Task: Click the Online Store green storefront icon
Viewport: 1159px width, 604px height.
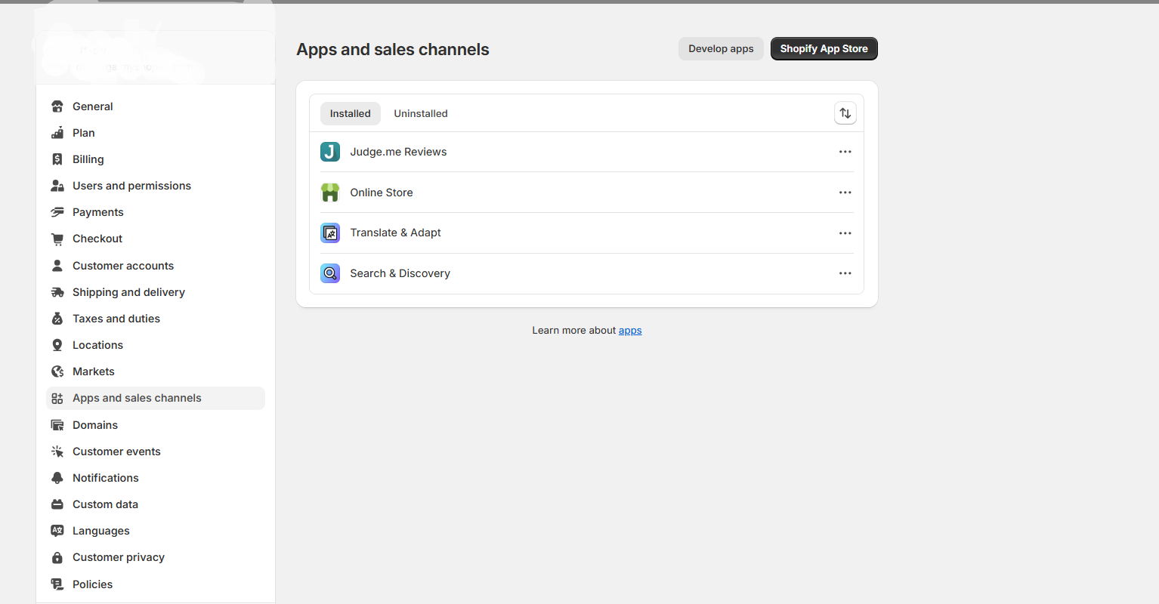Action: (x=330, y=193)
